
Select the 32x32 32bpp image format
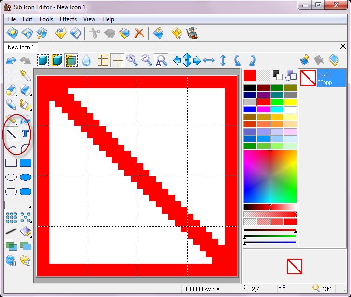[323, 78]
